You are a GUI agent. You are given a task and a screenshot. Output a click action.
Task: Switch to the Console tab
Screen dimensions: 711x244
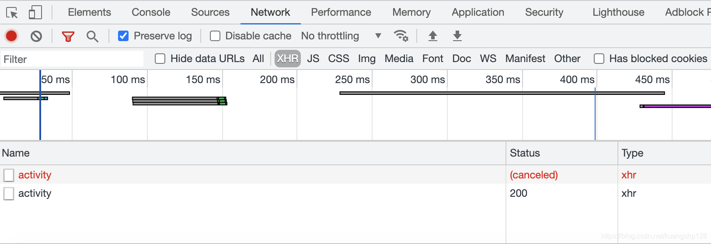coord(151,12)
